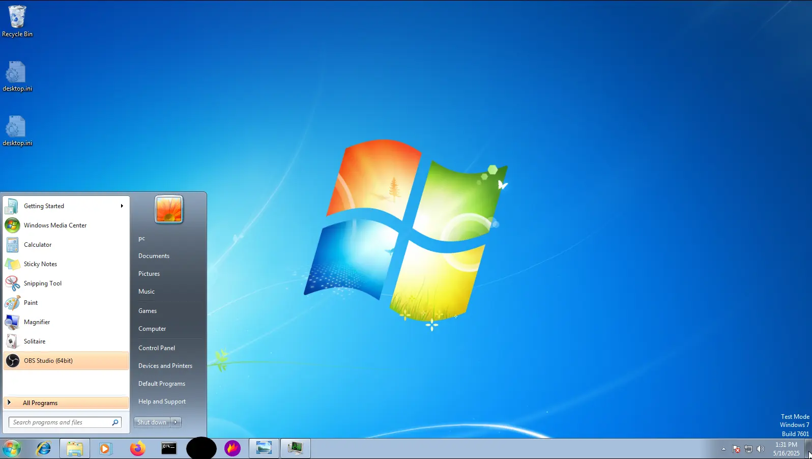This screenshot has height=459, width=812.
Task: Launch Windows Media Player from taskbar
Action: pos(105,448)
